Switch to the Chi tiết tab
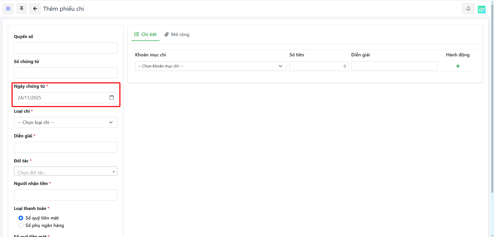 click(x=145, y=34)
